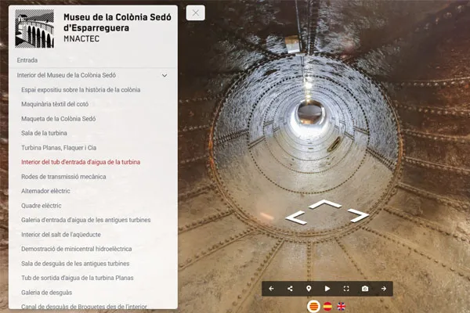Switch language to Catalan flag
The height and width of the screenshot is (313, 470).
click(312, 306)
